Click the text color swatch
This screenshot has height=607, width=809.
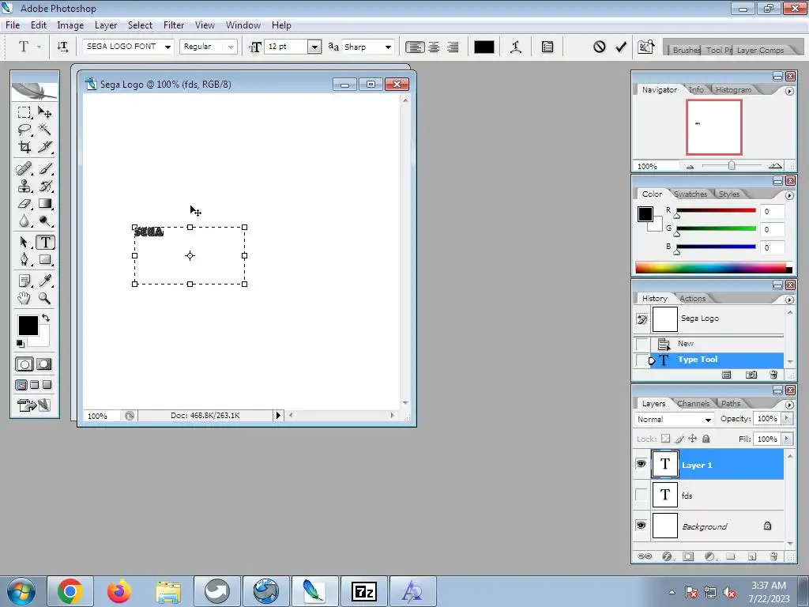click(x=484, y=47)
